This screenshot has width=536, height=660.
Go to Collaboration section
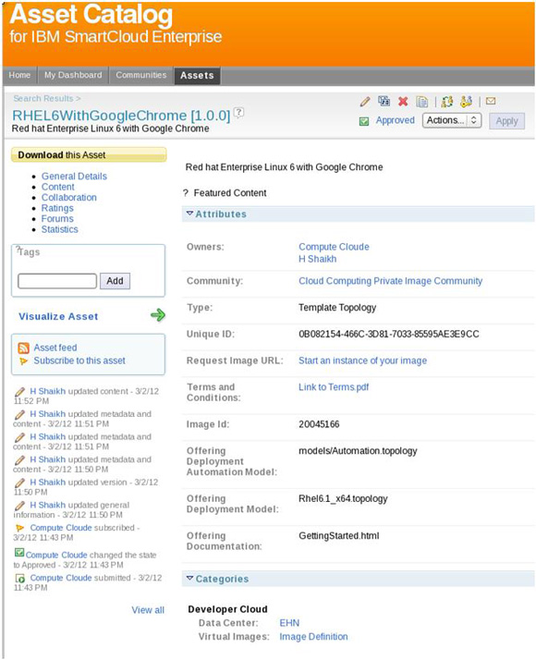pyautogui.click(x=69, y=198)
